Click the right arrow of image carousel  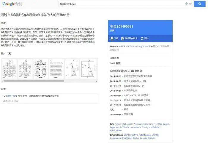coord(97,81)
